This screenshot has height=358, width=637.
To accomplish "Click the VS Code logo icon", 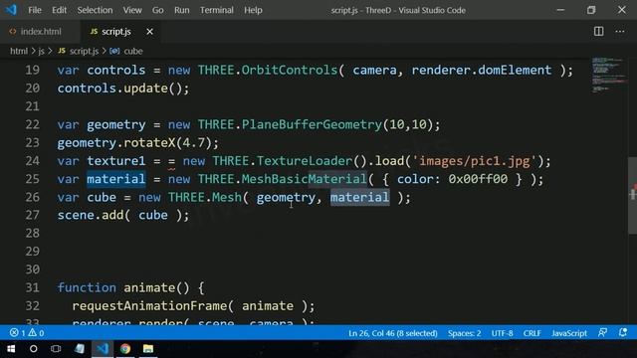I will coord(11,10).
